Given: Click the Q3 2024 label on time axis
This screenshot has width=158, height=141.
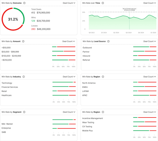Looking at the screenshot, I should point(129,32).
